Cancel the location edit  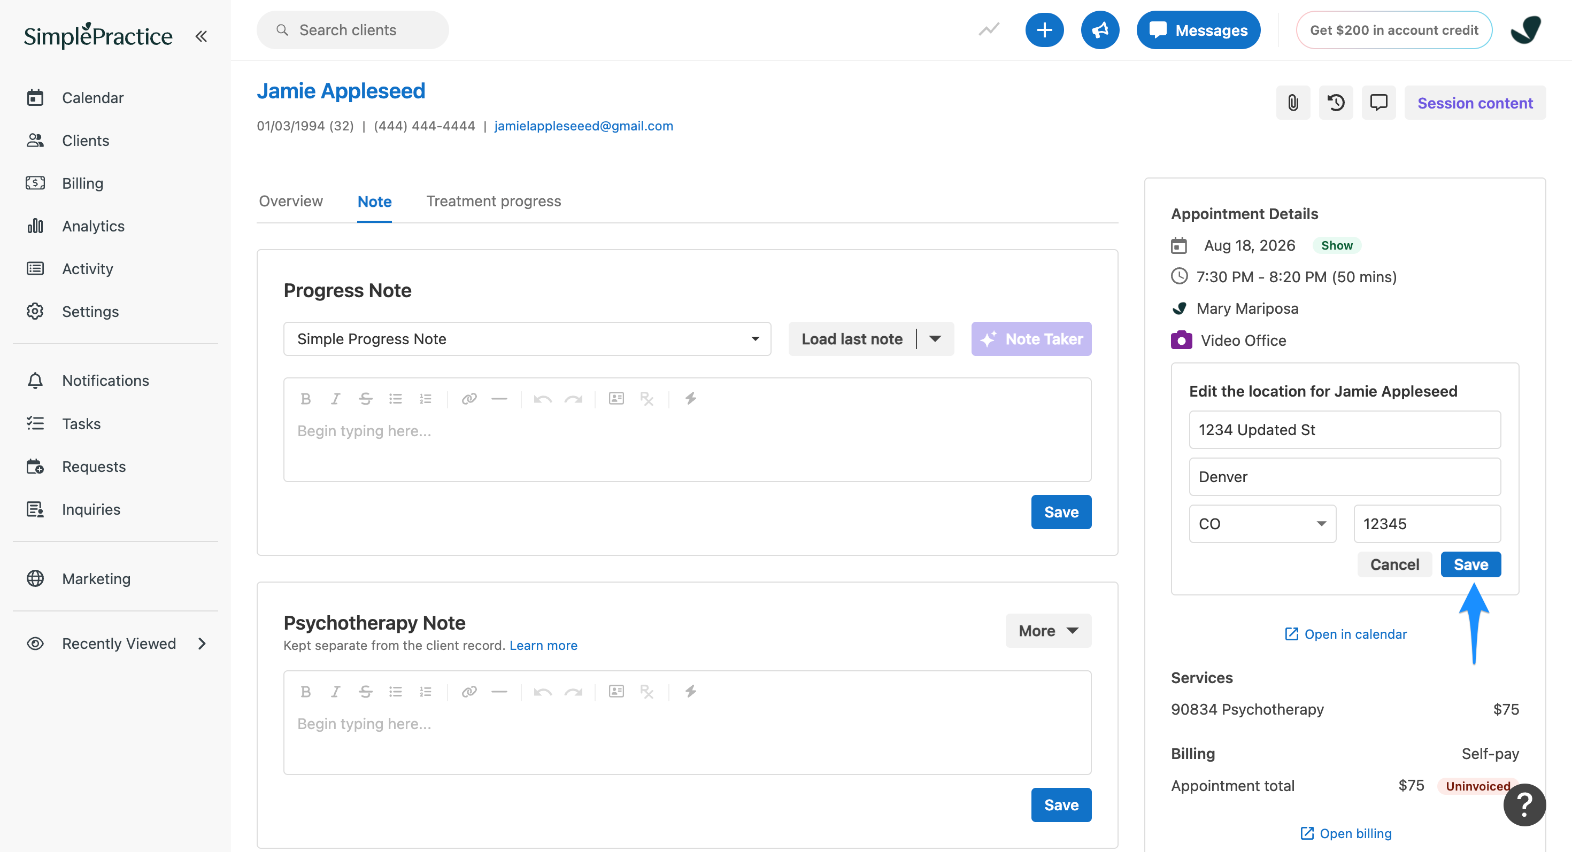1394,564
